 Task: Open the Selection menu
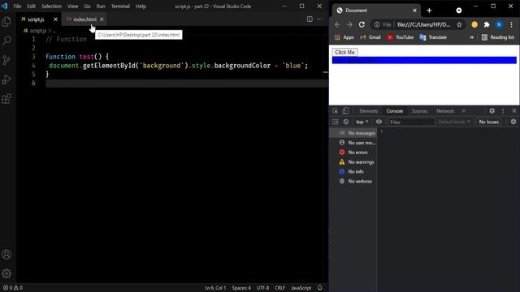(x=51, y=6)
